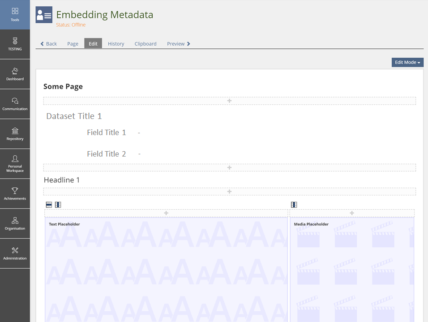Open the Organisation section
428x322 pixels.
coord(15,224)
